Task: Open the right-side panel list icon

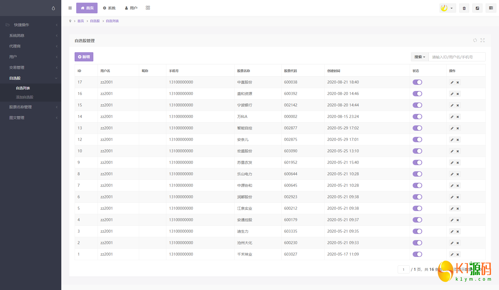Action: (491, 8)
